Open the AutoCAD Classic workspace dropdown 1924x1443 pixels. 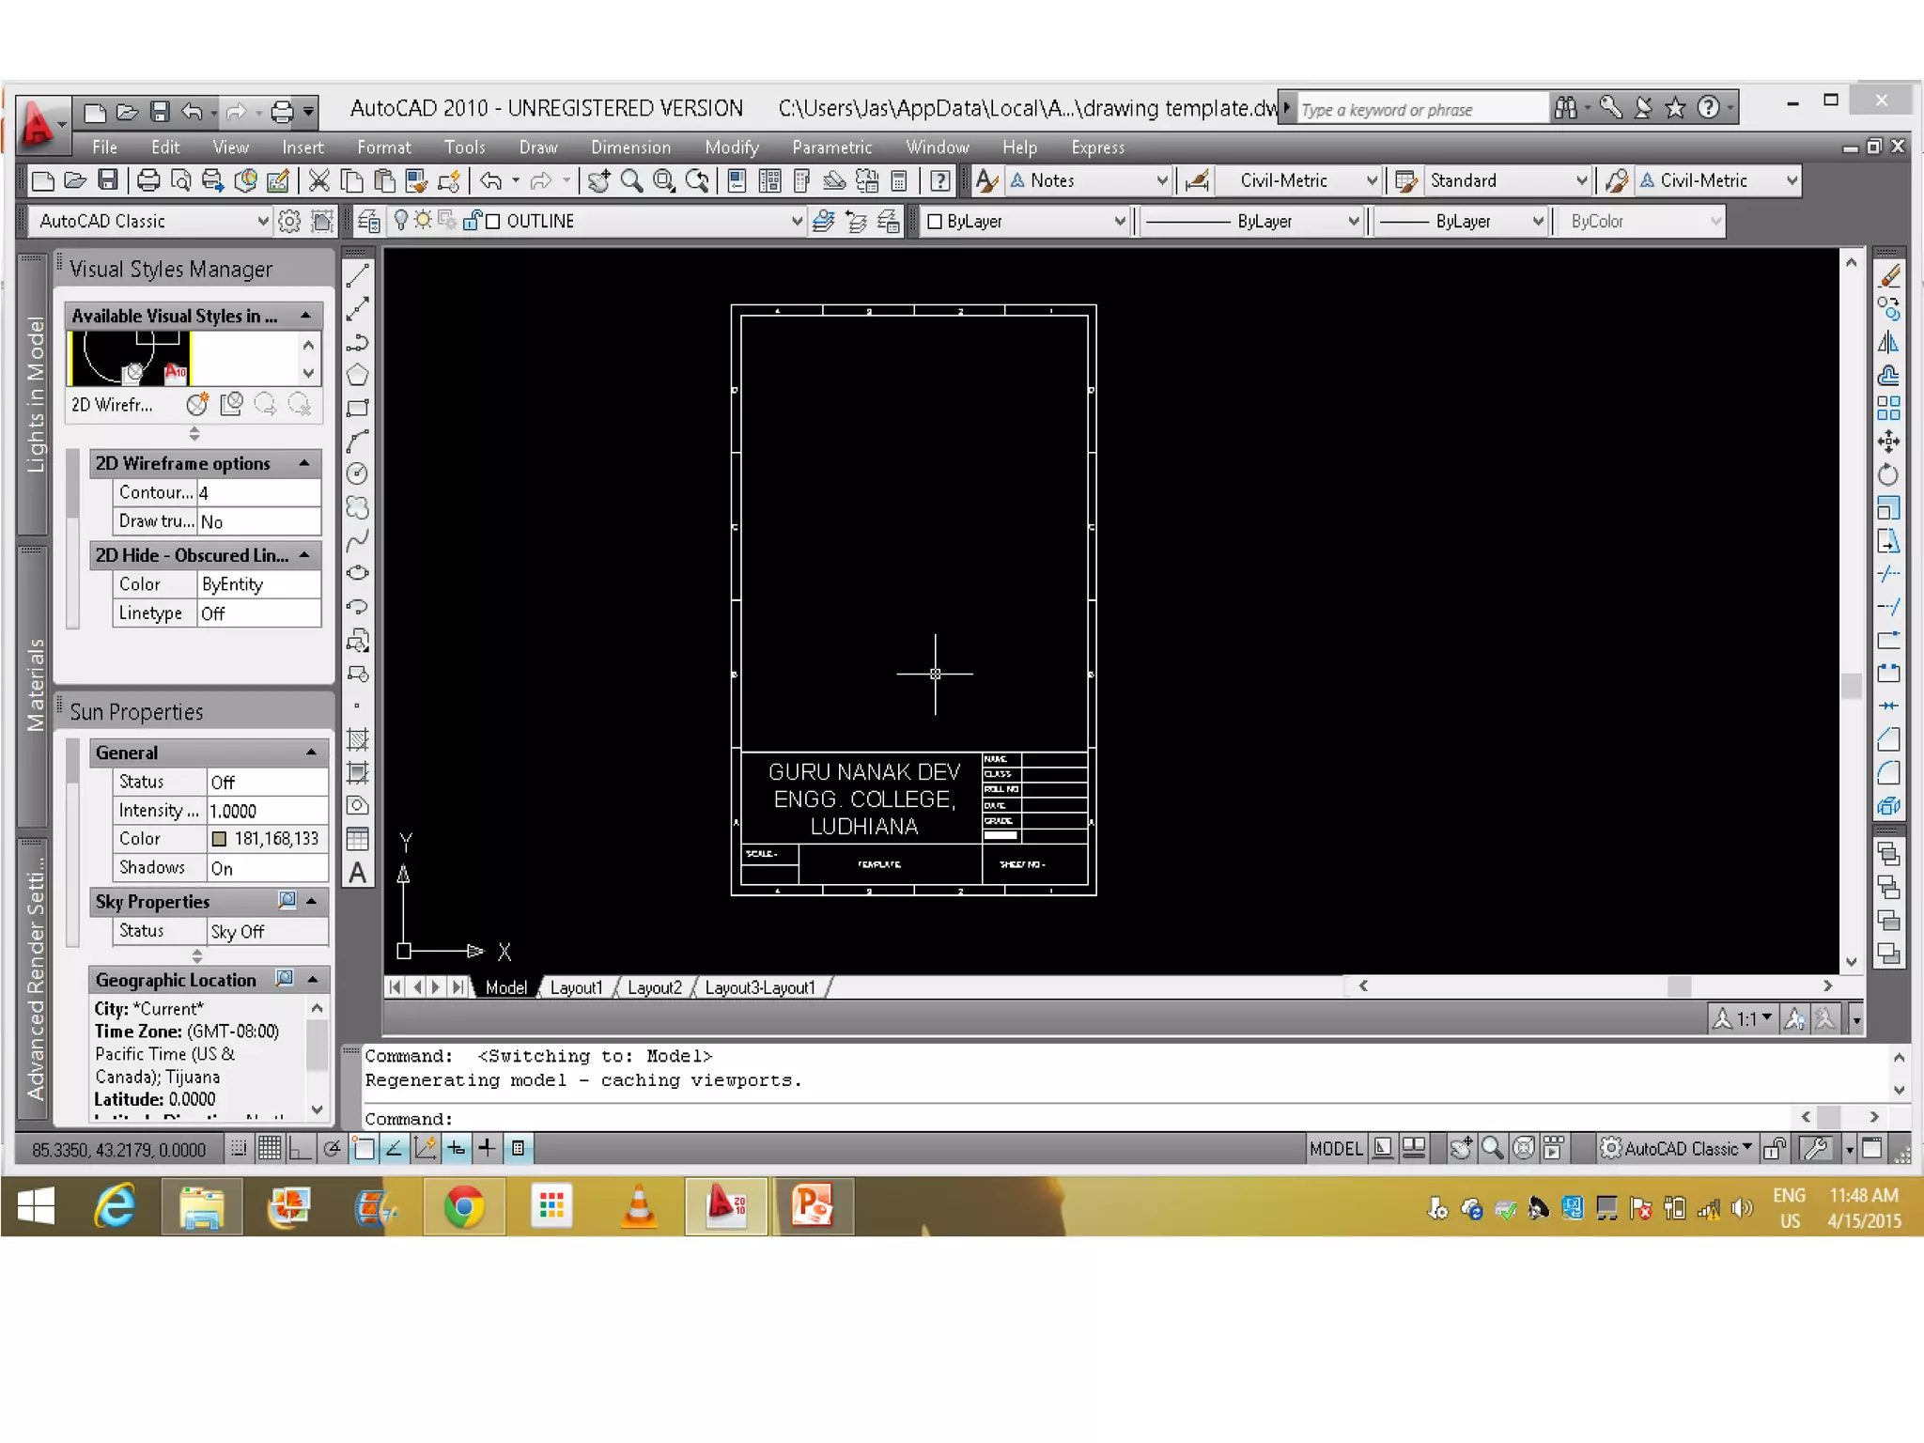coord(263,221)
